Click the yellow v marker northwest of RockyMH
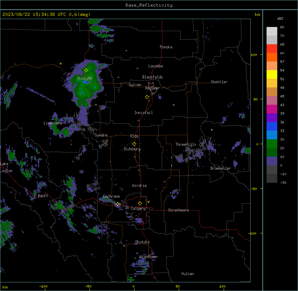The width and height of the screenshot is (298, 291). click(x=60, y=64)
